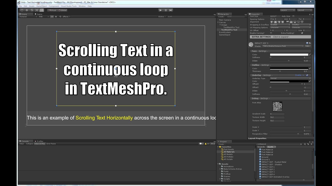The height and width of the screenshot is (186, 332).
Task: Set vertical alignment to bottom
Action: pyautogui.click(x=295, y=22)
